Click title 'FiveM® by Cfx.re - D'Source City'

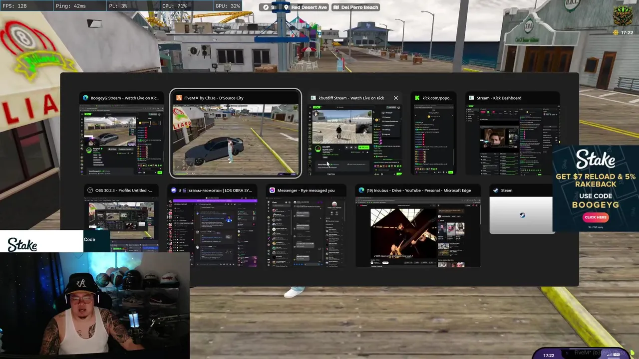[x=214, y=98]
